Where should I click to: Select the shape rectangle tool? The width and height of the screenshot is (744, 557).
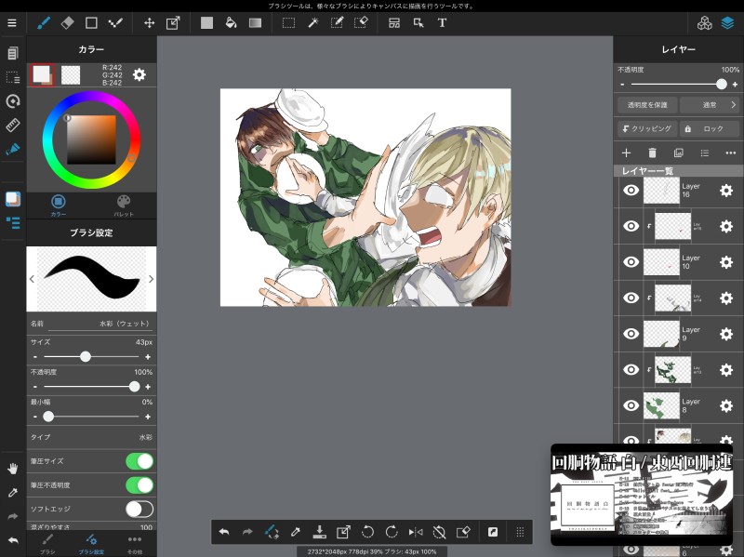pyautogui.click(x=91, y=22)
